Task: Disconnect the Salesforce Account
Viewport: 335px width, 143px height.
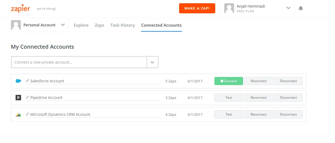Action: pos(288,81)
